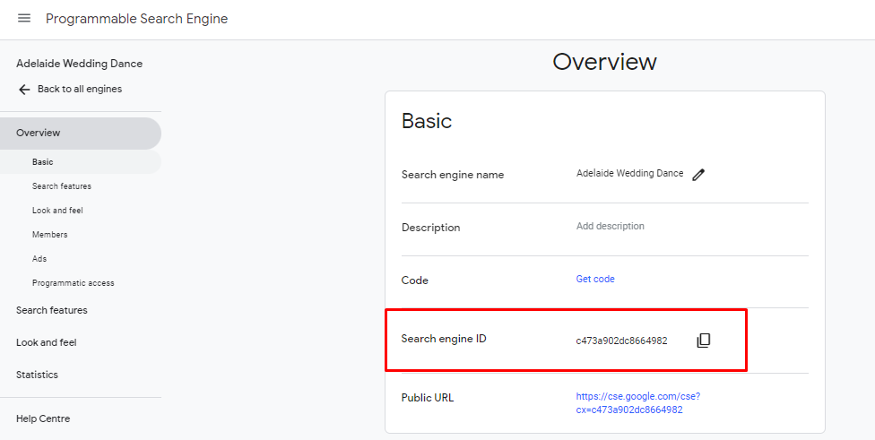Open the hamburger main menu
The image size is (875, 440).
24,19
